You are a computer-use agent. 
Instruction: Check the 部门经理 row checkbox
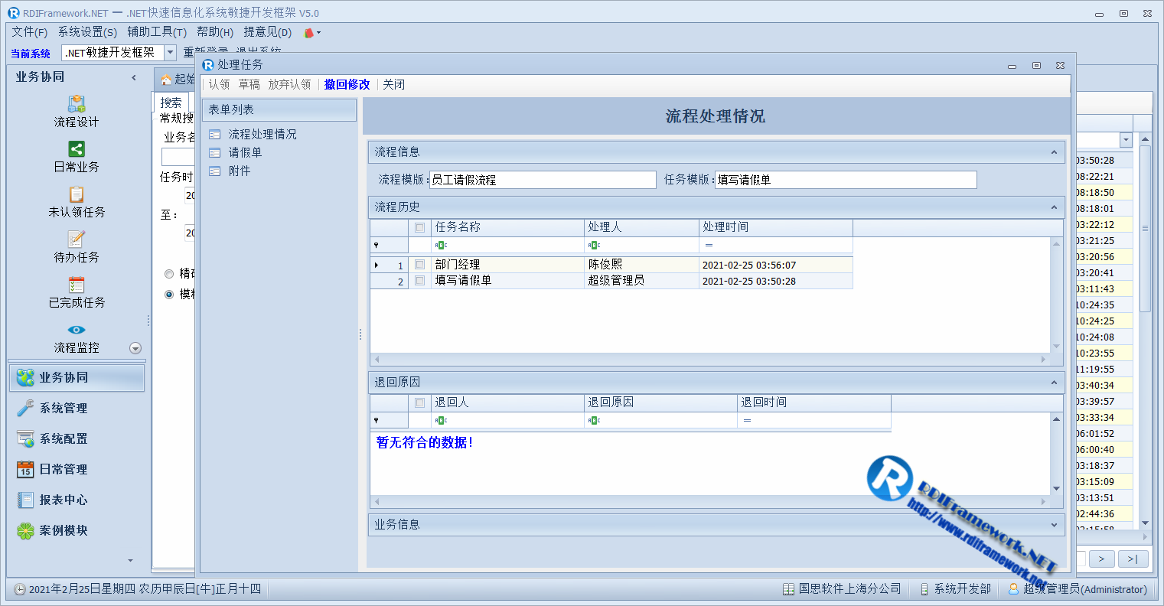tap(419, 265)
